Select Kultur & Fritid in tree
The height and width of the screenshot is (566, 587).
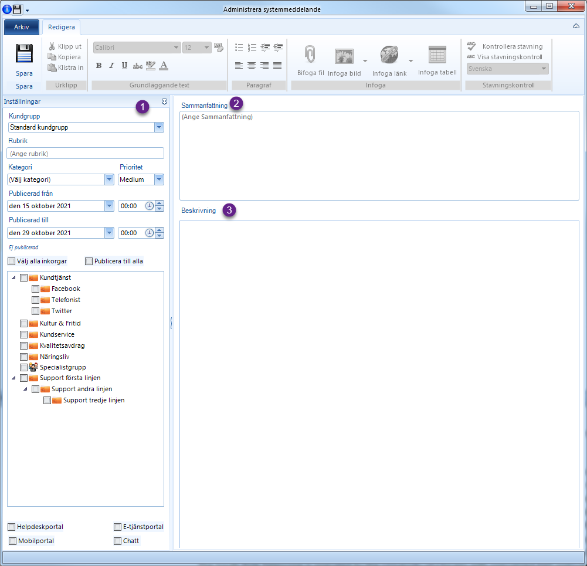coord(60,323)
